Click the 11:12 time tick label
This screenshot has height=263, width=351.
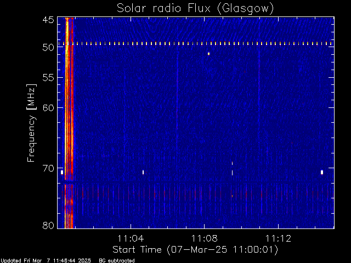[x=278, y=238]
